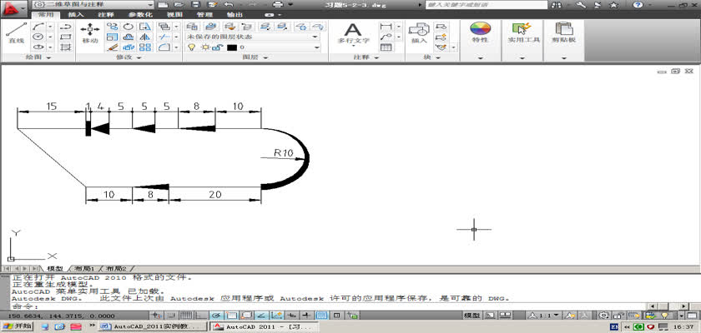Click the Undo arrow in quick access toolbar
The width and height of the screenshot is (701, 333).
229,4
